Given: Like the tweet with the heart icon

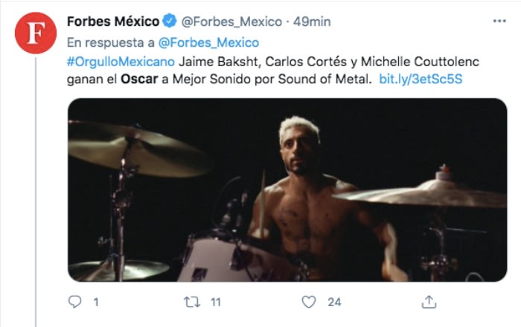Looking at the screenshot, I should point(309,302).
